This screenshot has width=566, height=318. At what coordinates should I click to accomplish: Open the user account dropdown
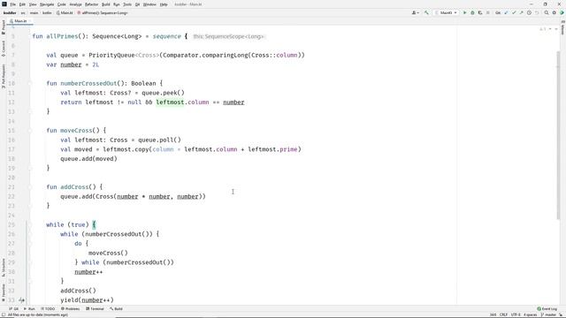[x=416, y=13]
